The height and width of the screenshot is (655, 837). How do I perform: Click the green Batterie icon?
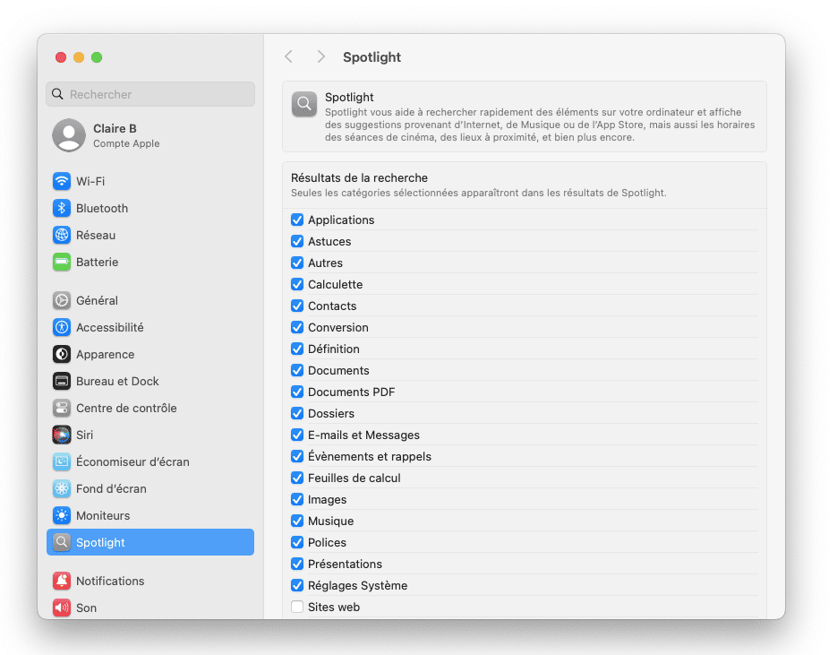click(x=62, y=262)
